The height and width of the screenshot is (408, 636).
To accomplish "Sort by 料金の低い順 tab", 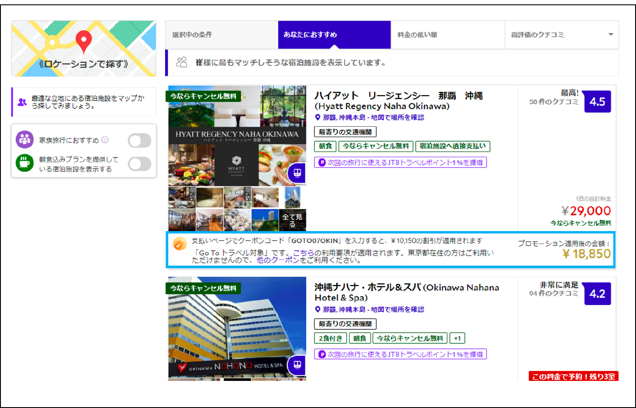I will [448, 35].
